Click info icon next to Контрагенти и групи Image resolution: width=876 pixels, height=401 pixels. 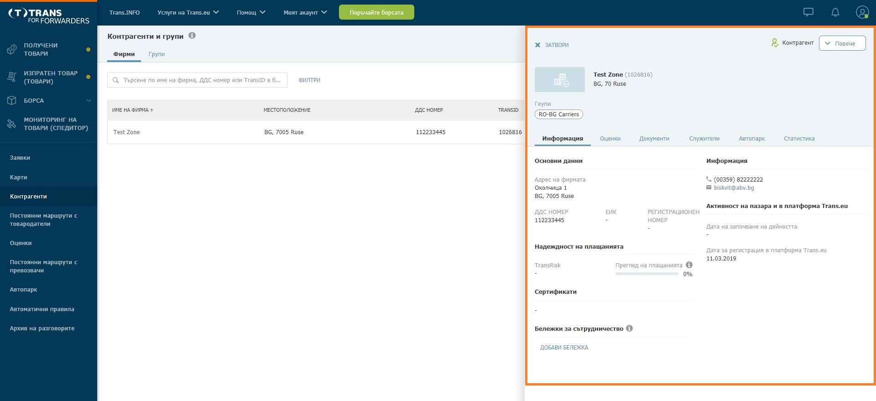click(x=192, y=36)
